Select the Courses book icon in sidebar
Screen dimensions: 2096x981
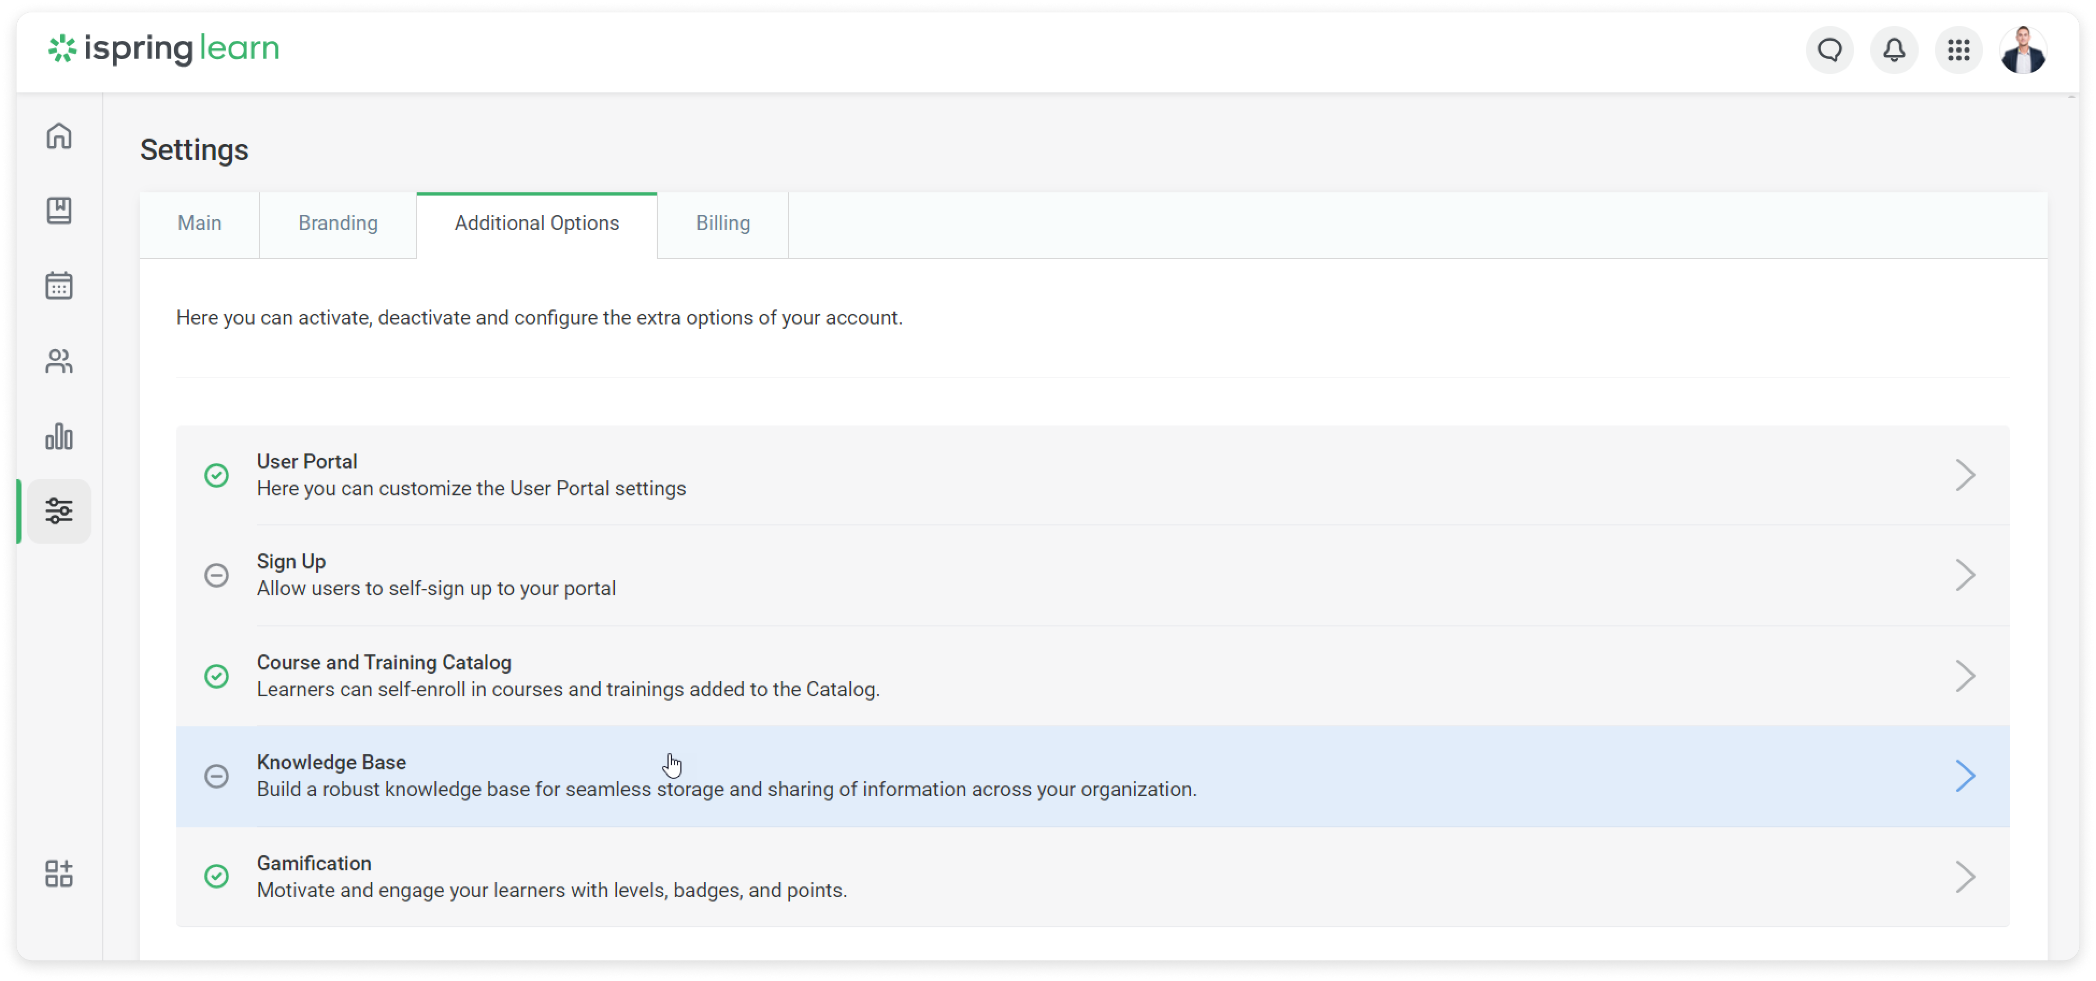60,211
